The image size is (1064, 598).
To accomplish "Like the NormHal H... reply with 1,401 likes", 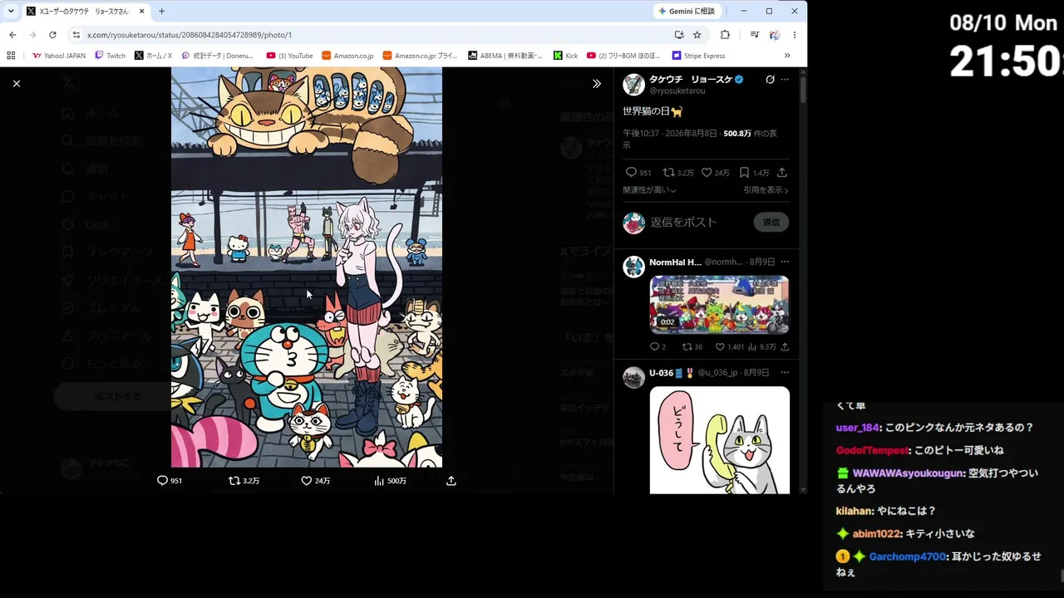I will click(x=720, y=347).
